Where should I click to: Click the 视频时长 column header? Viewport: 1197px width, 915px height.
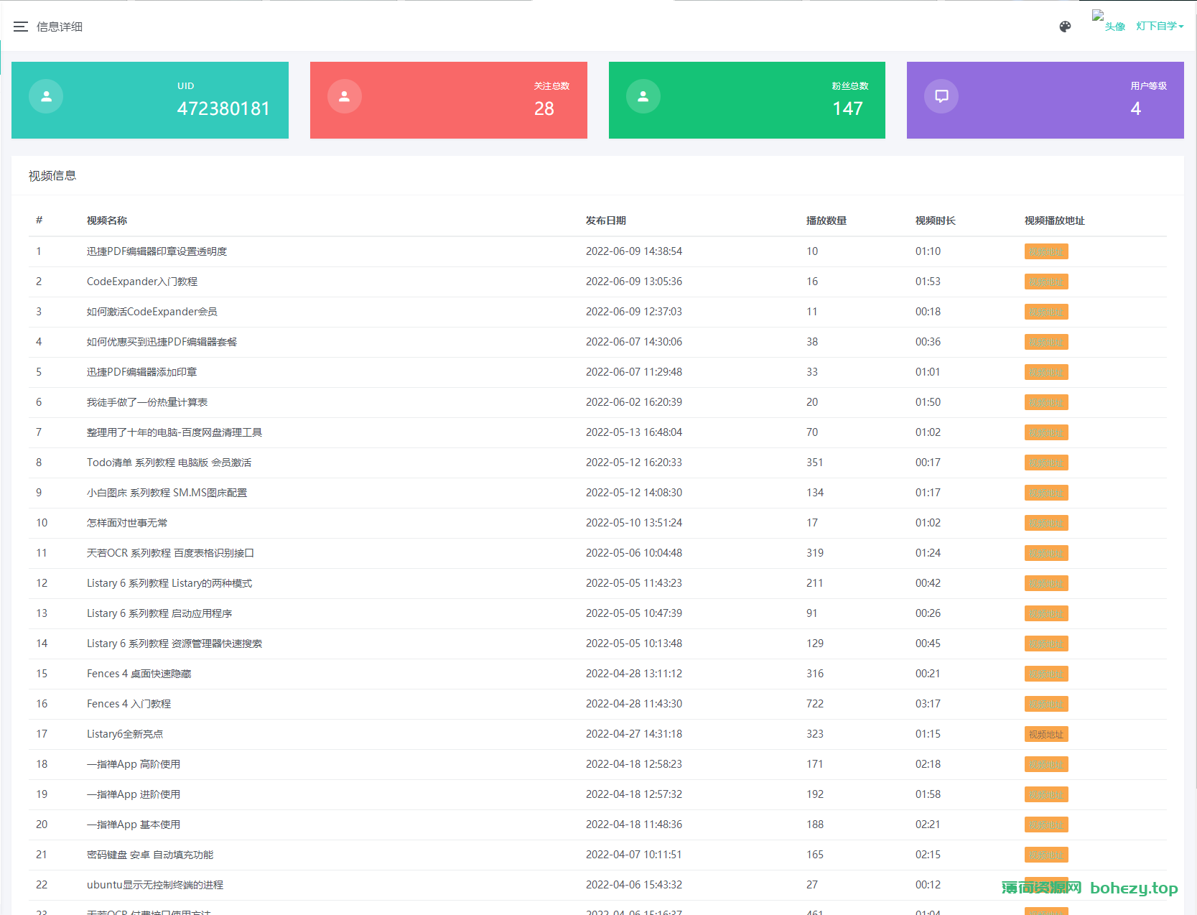tap(936, 220)
